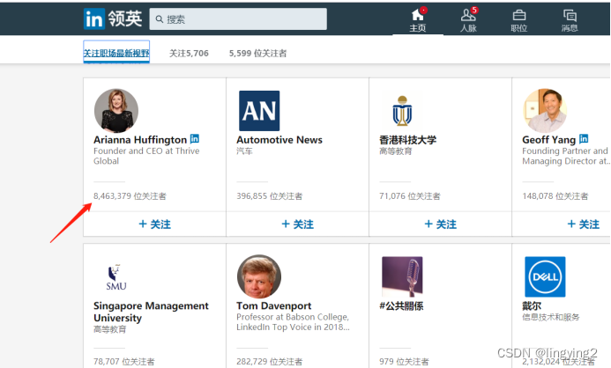Open the #公共關係 hashtag link

(401, 305)
